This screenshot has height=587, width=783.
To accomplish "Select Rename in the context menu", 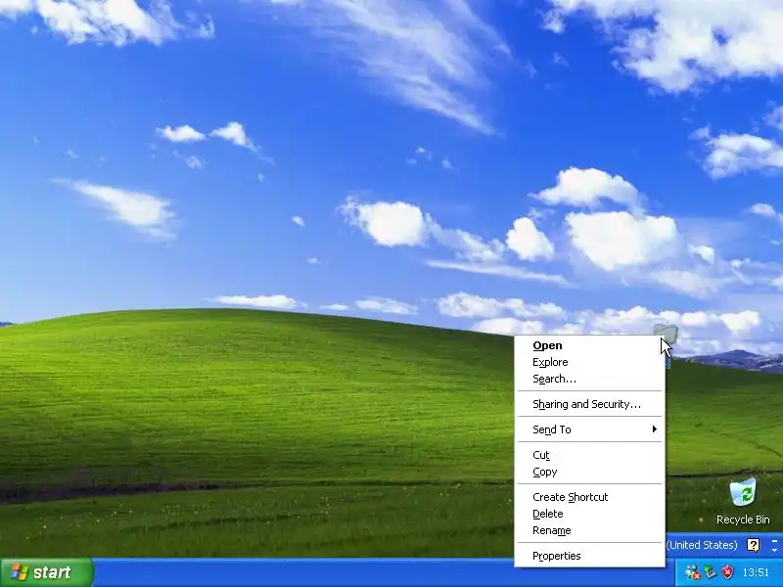I will 589,530.
